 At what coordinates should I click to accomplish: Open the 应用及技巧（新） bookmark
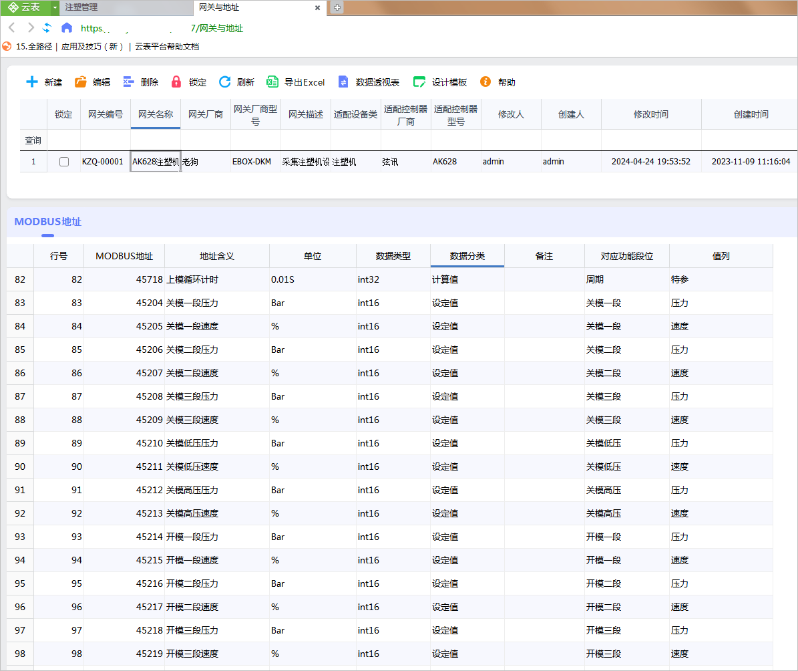(x=92, y=46)
